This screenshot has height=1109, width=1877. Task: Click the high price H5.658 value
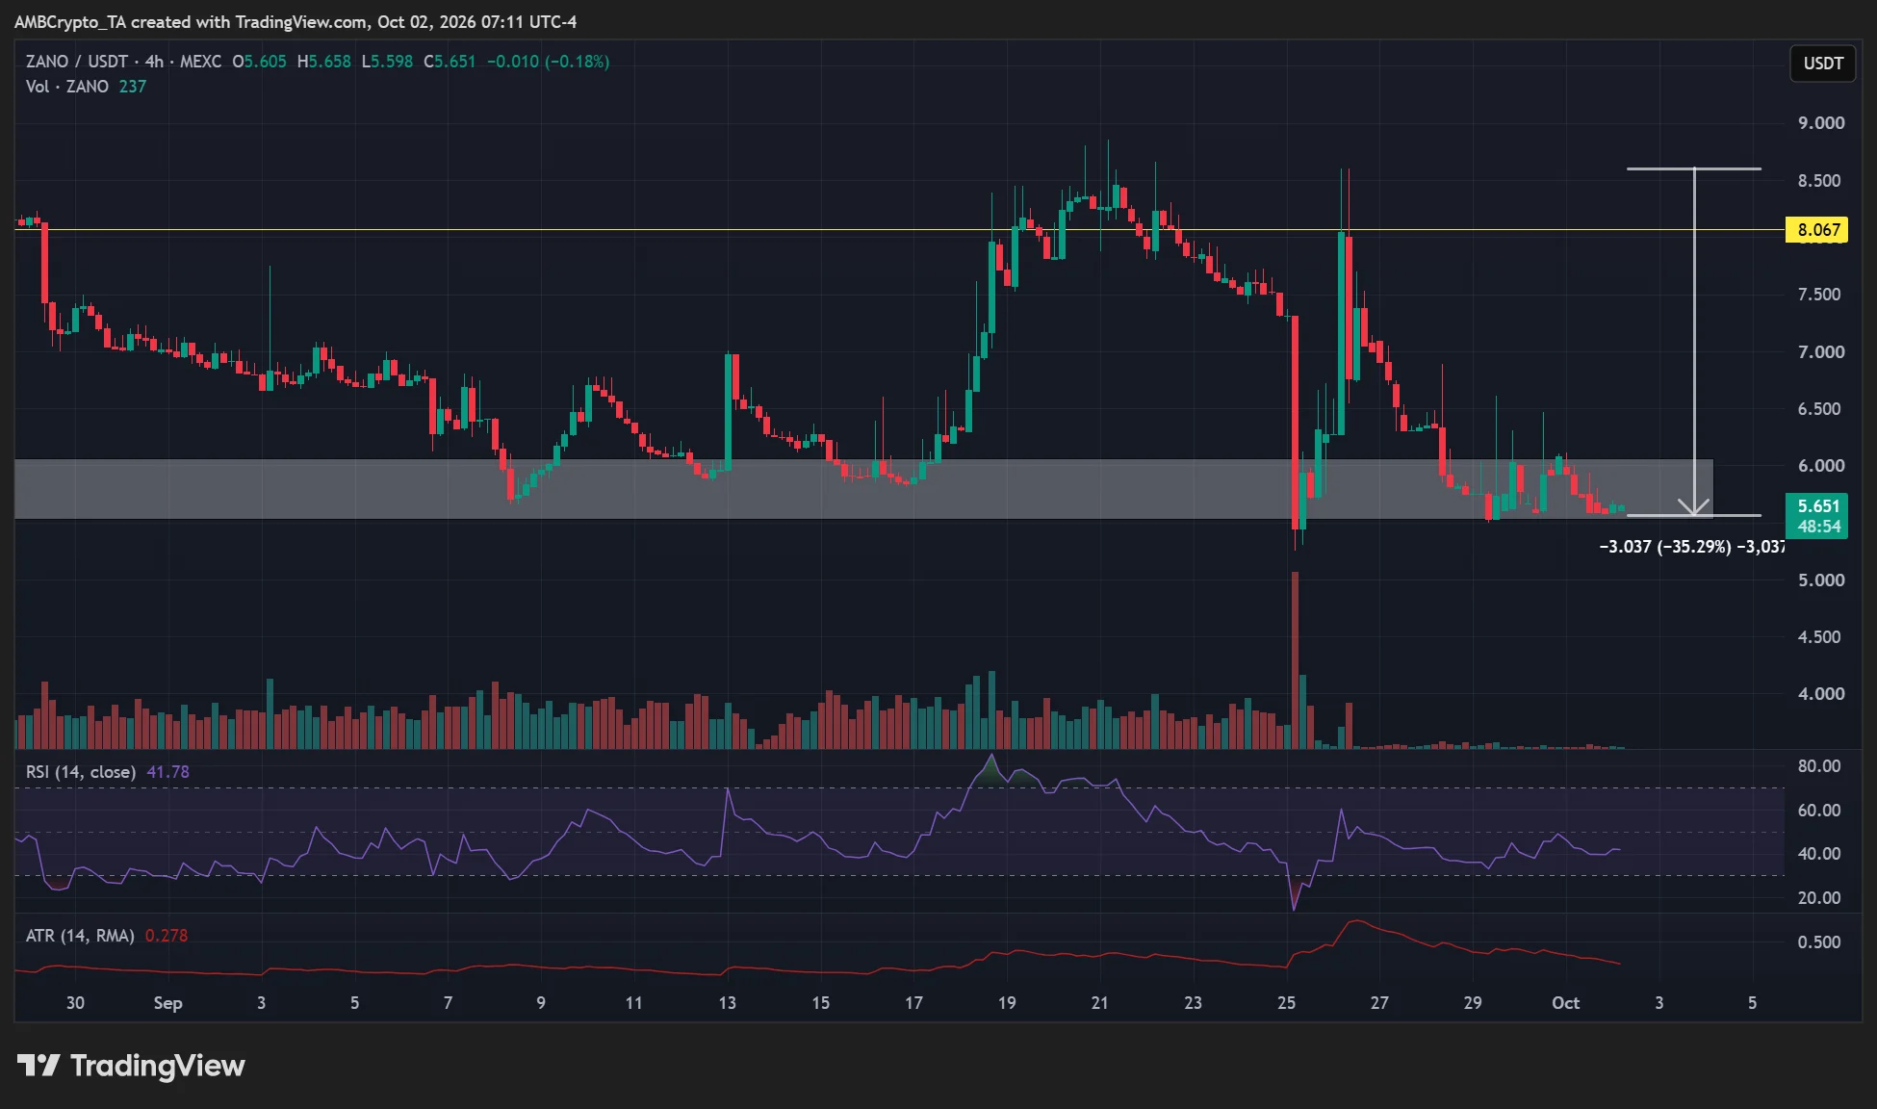[324, 62]
